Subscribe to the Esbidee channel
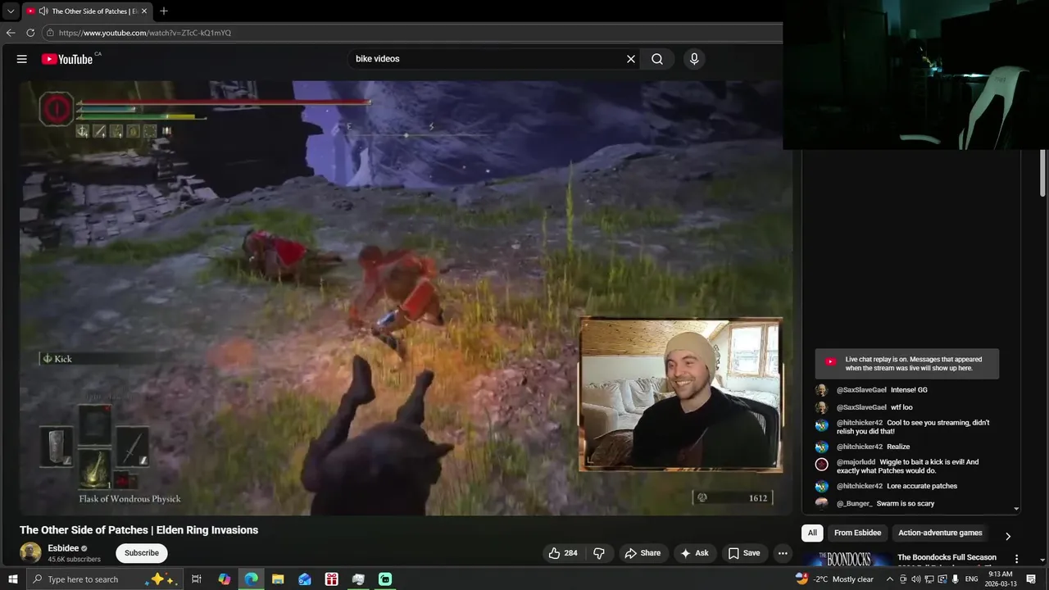Screen dimensions: 1049x590 142,553
